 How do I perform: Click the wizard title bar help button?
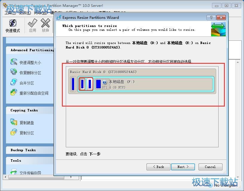[x=211, y=17]
